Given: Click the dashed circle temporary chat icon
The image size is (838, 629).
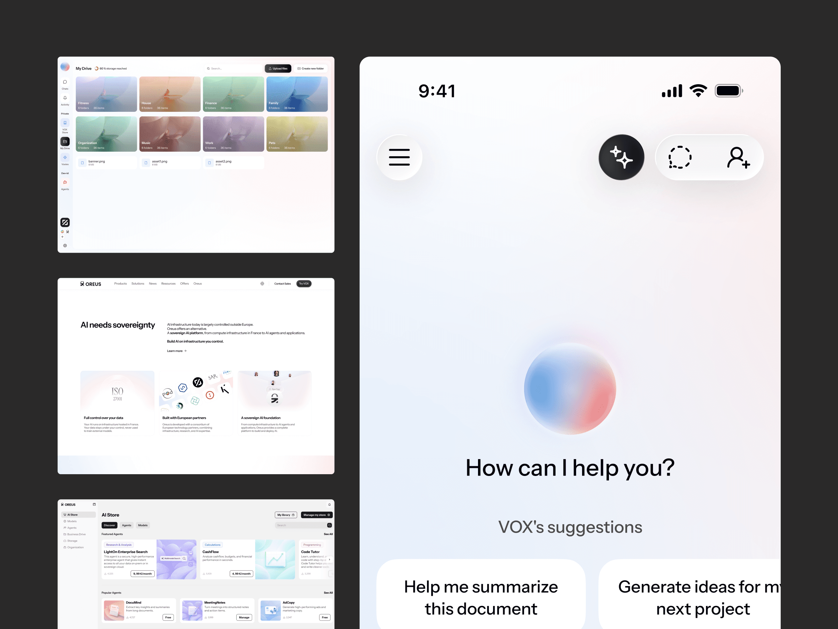Looking at the screenshot, I should pyautogui.click(x=679, y=157).
